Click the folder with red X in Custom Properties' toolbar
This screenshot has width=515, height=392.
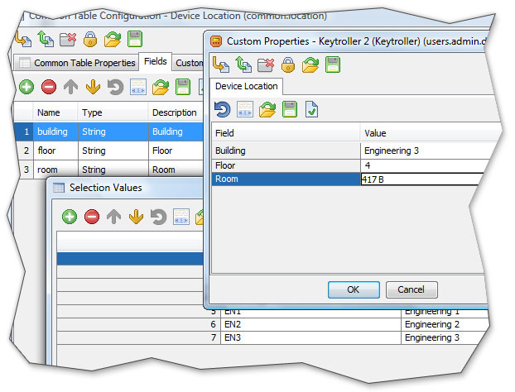click(x=266, y=65)
